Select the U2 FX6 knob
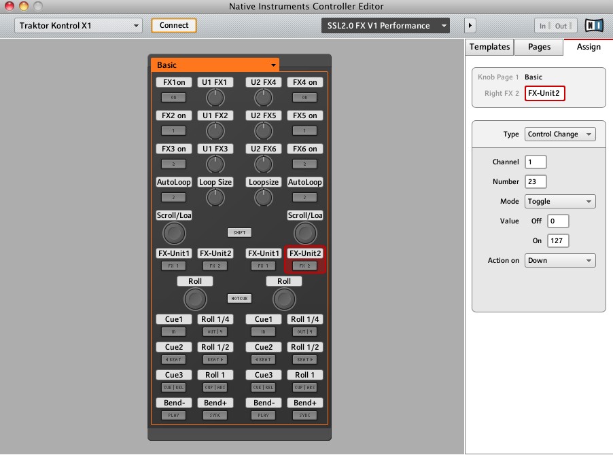 264,164
